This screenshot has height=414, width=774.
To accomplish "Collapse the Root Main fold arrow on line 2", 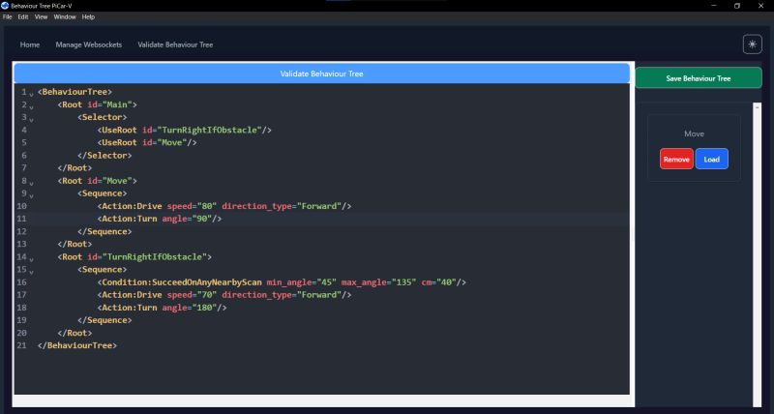I will click(x=31, y=106).
